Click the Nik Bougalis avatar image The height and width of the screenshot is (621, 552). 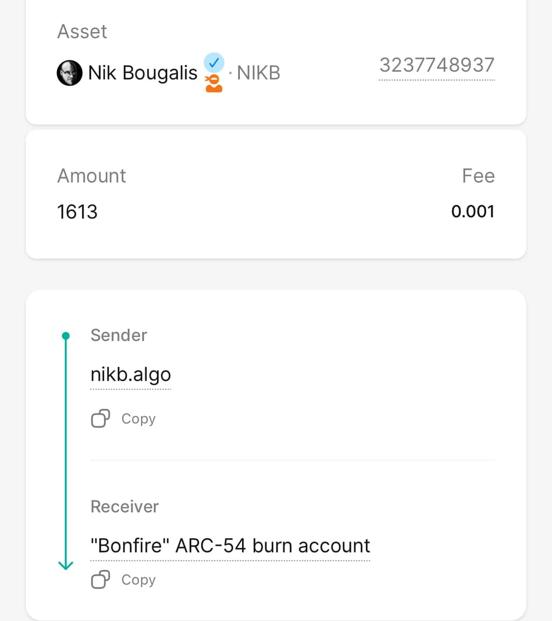pos(70,73)
